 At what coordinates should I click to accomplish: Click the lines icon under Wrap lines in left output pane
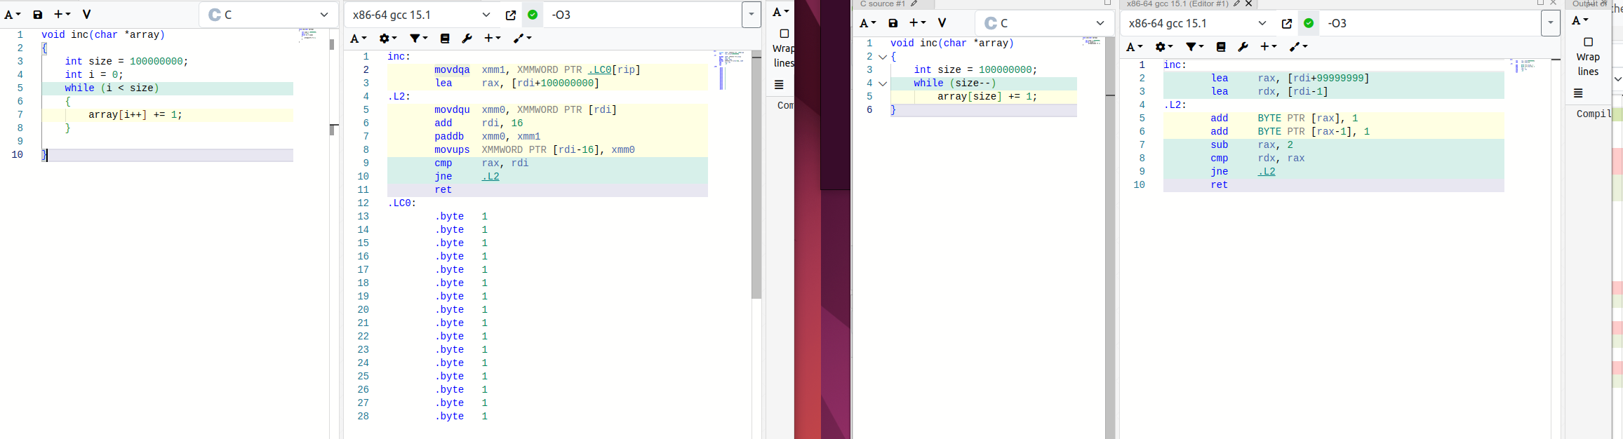pos(779,85)
